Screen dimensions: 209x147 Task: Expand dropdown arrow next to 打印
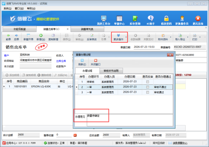click(200, 37)
